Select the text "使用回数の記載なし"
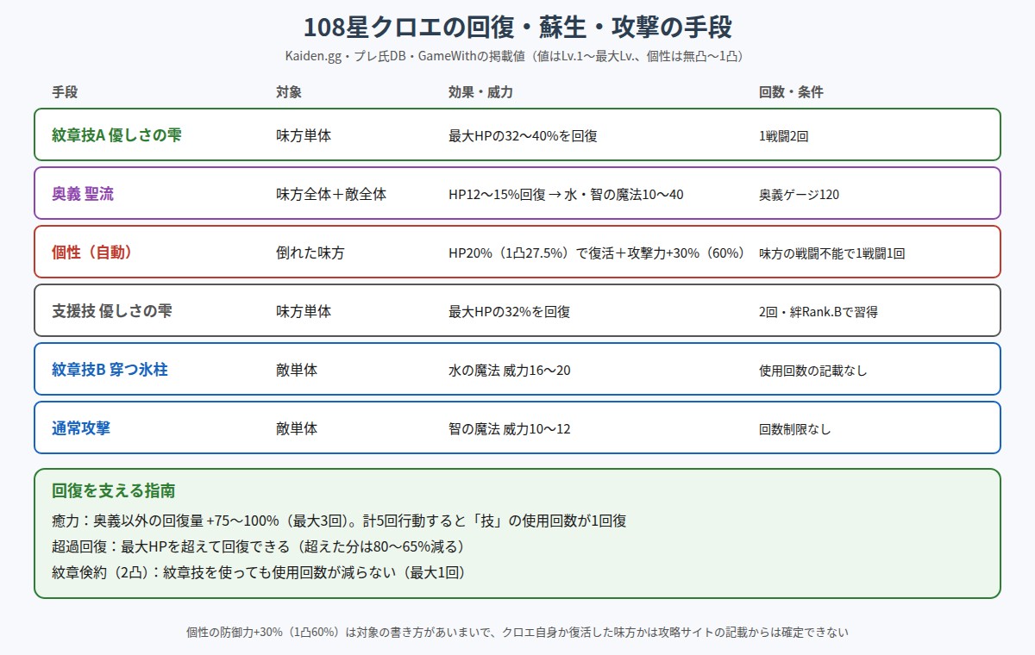Viewport: 1035px width, 655px height. [x=813, y=371]
